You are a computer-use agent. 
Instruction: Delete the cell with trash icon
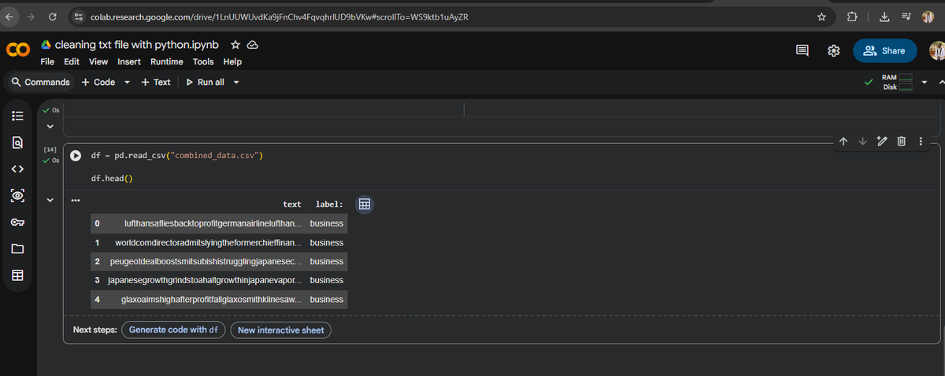click(902, 142)
